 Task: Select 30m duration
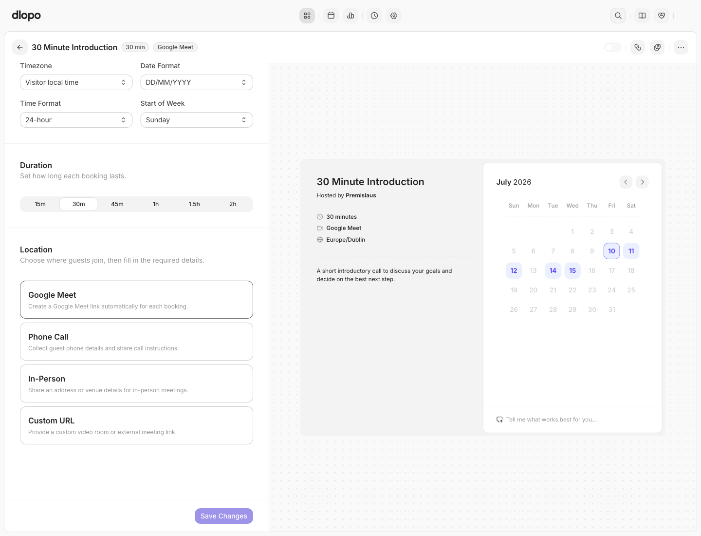[x=79, y=204]
